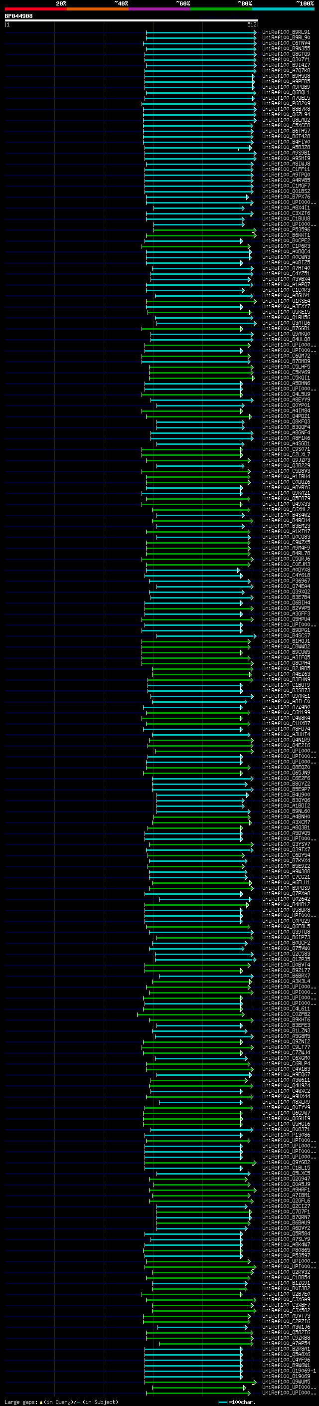Select label UniRef100_C1P6R3
This screenshot has width=319, height=1406.
[x=286, y=246]
